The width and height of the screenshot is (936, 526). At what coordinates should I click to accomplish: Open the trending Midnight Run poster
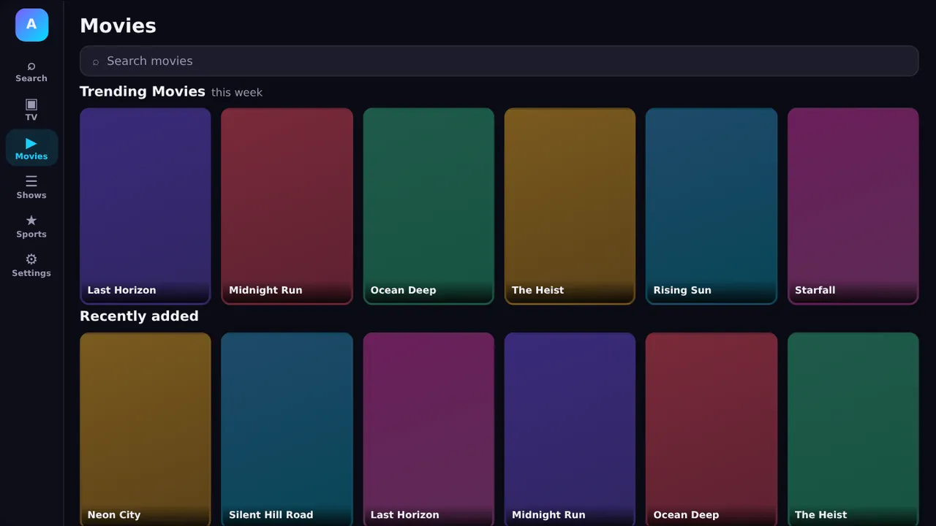(x=287, y=206)
